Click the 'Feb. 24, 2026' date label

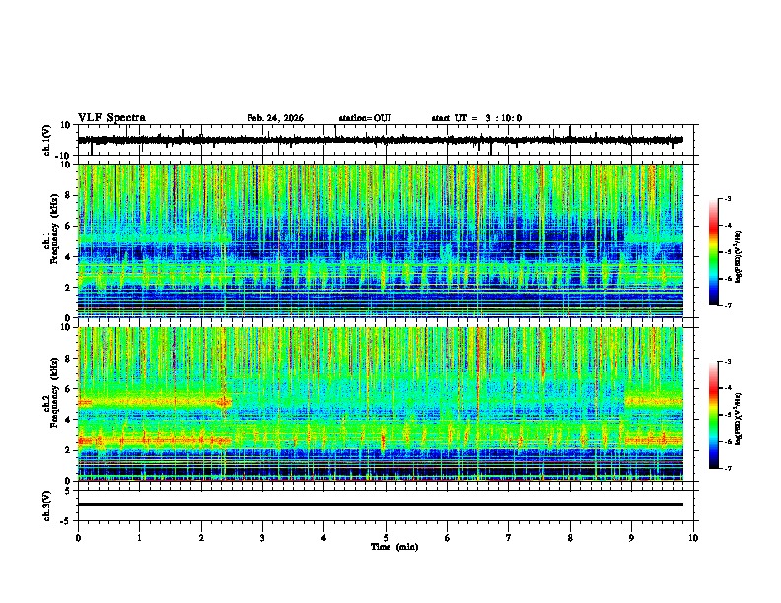pyautogui.click(x=275, y=118)
